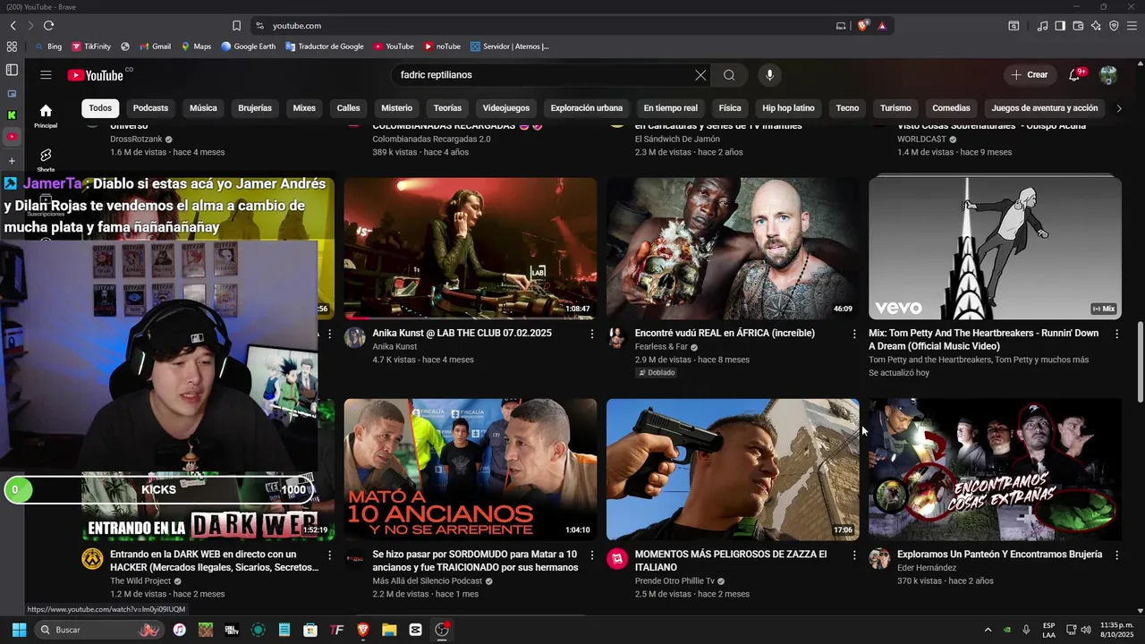Select the Todos filter chip
Screen dimensions: 1145x644
100,108
